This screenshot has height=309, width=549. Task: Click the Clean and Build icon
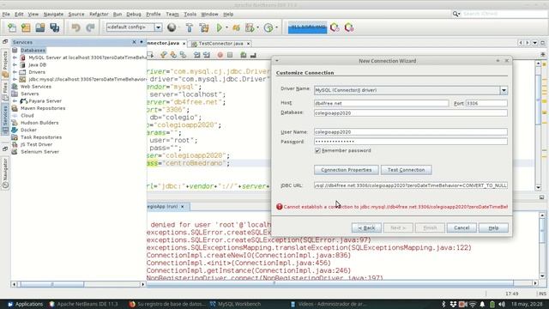(x=204, y=27)
